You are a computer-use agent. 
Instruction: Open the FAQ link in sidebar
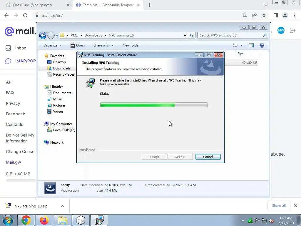pos(10,93)
